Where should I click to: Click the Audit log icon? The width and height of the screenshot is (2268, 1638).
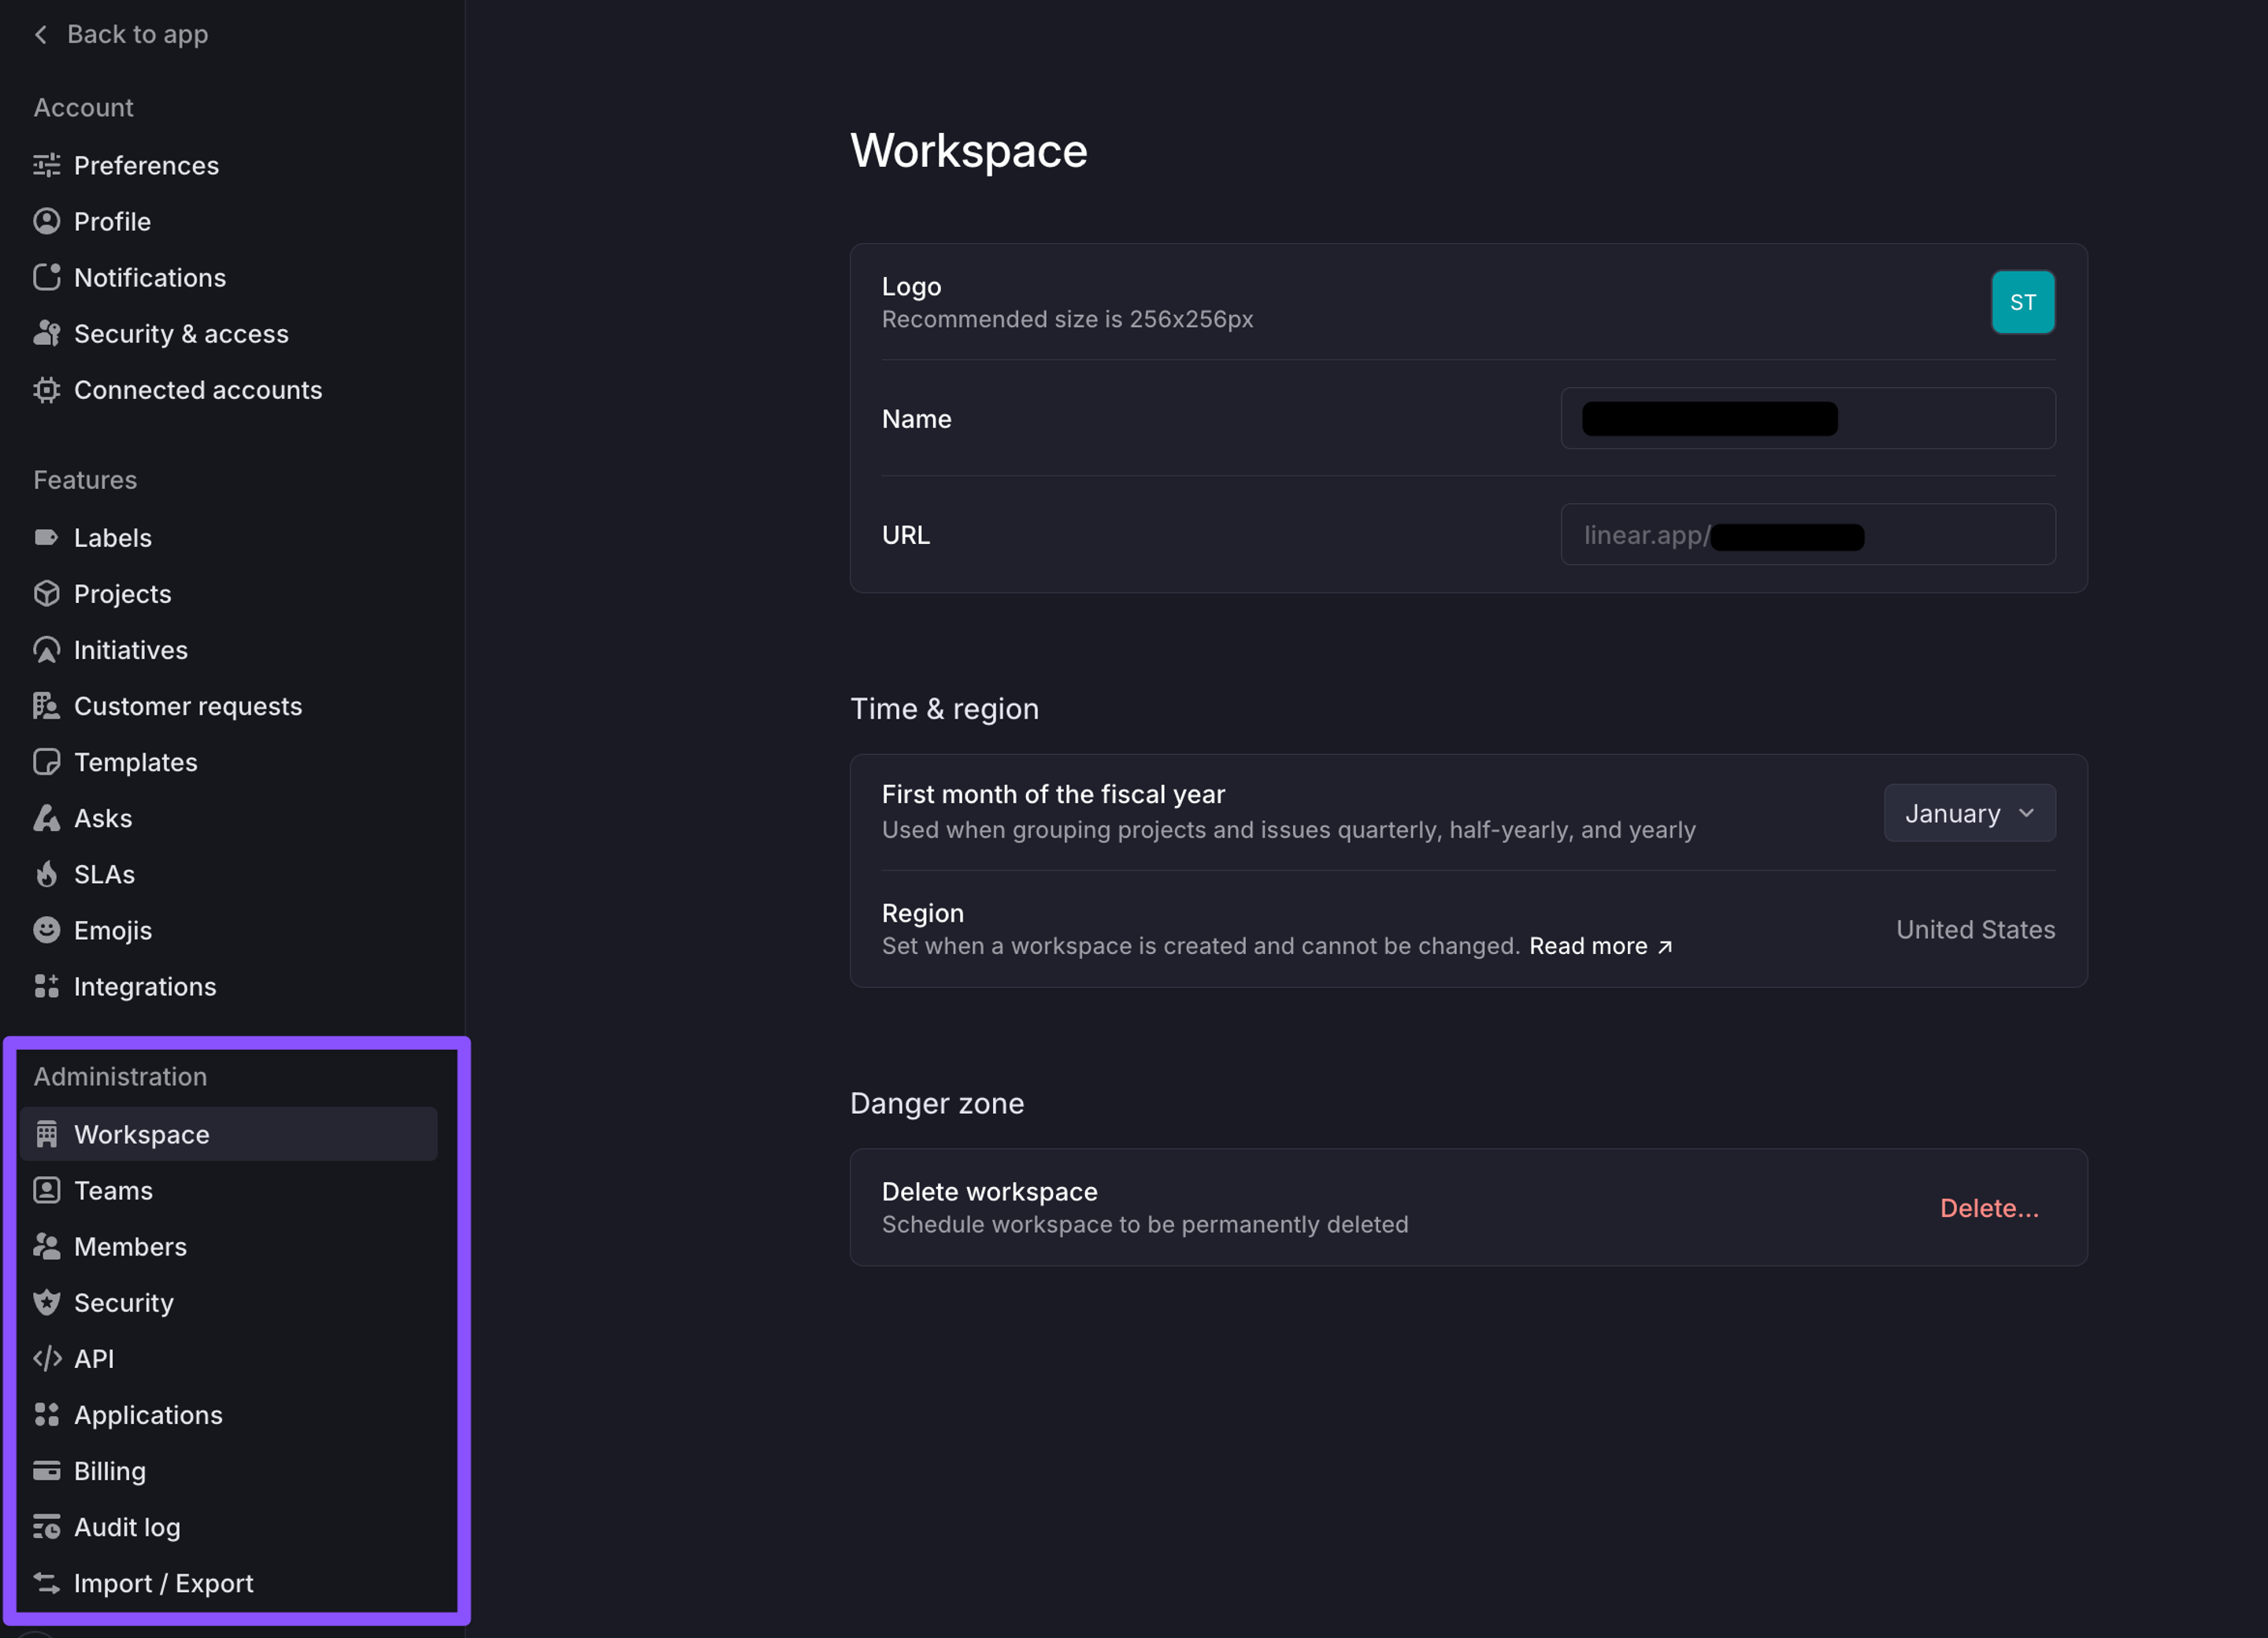46,1527
